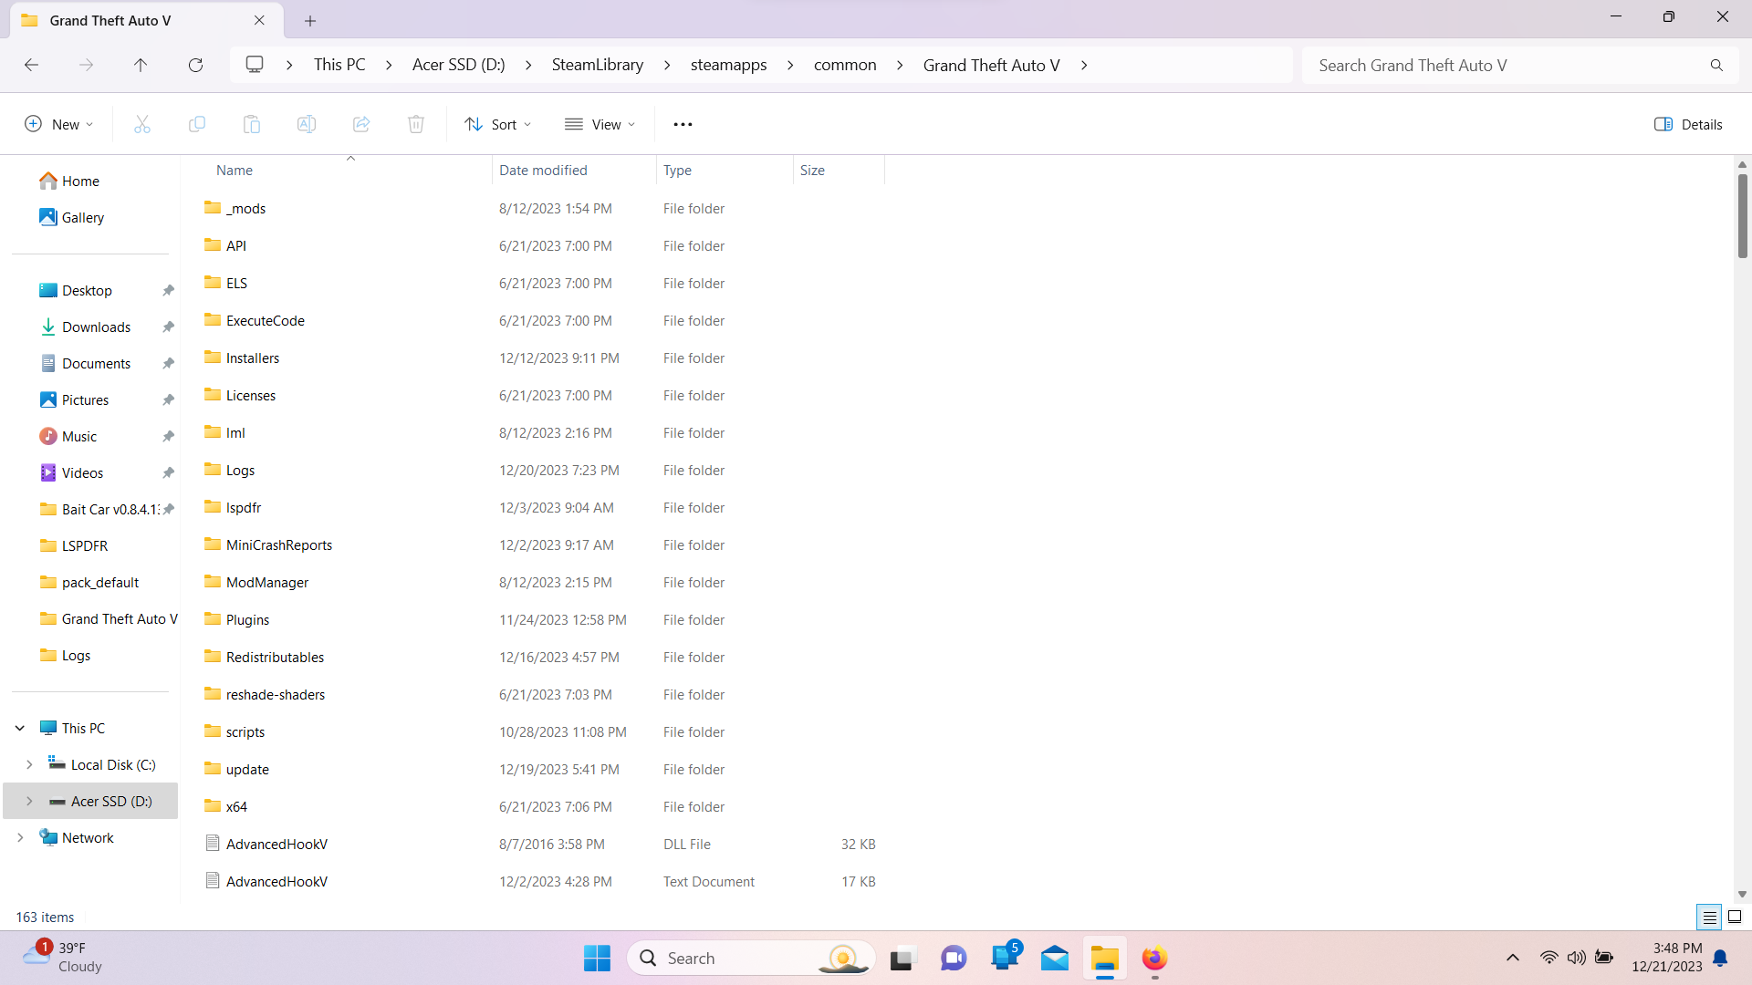Click the Paste clipboard icon
Screen dimensions: 1752x985
(252, 124)
